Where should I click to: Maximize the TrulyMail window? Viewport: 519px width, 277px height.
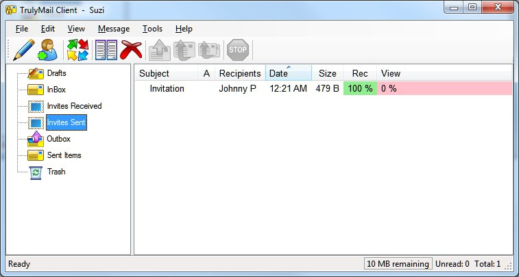(472, 8)
